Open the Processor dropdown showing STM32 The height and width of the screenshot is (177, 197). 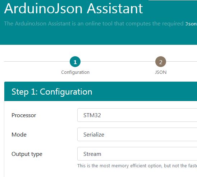[137, 115]
